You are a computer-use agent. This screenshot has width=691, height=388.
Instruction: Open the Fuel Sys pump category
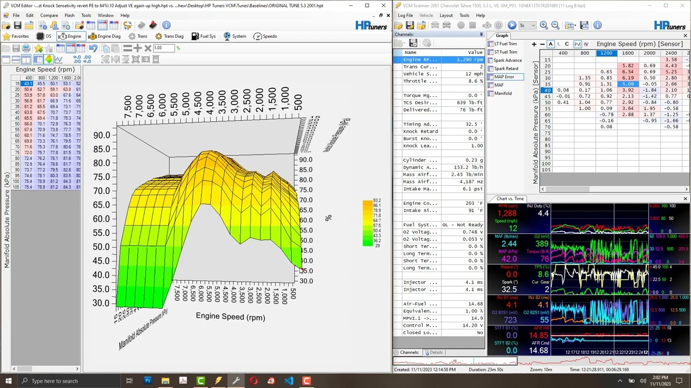coord(203,36)
